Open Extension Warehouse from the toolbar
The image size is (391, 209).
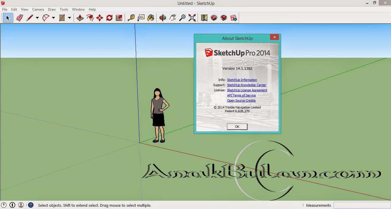[224, 18]
